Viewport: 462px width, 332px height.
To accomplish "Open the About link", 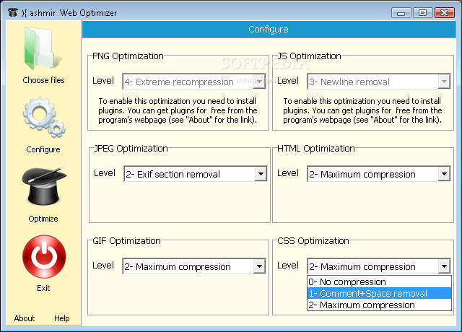I will (x=25, y=318).
